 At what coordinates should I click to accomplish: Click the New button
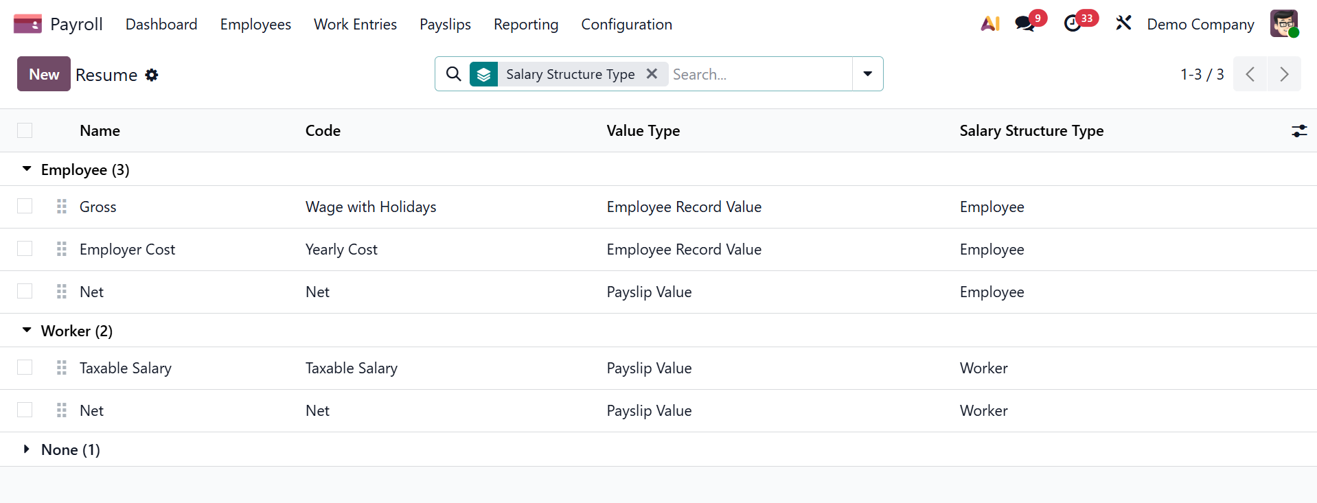coord(44,74)
